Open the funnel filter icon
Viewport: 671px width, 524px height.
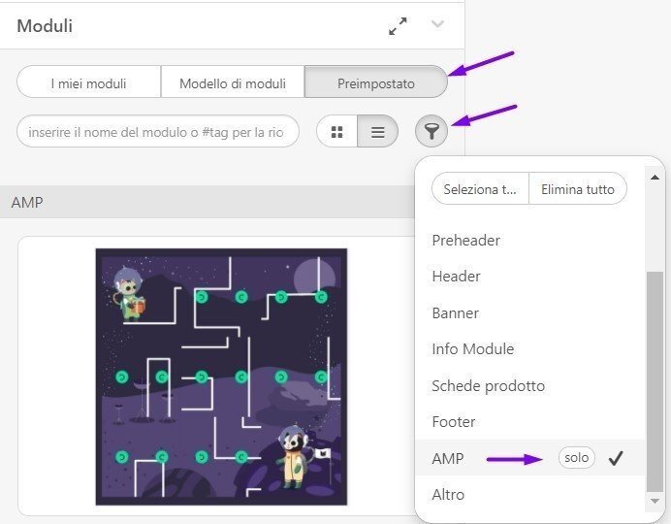(431, 132)
